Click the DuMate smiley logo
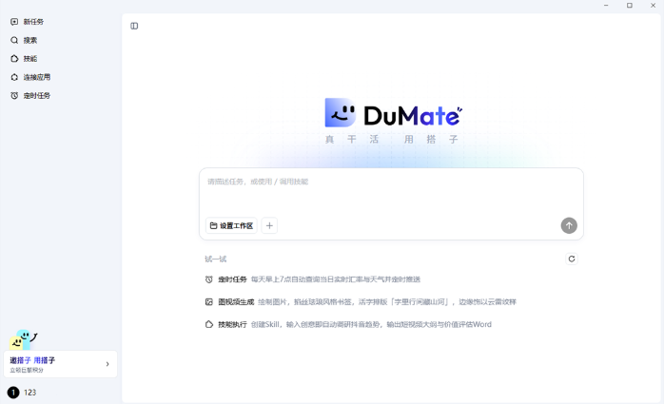Image resolution: width=664 pixels, height=404 pixels. tap(340, 112)
